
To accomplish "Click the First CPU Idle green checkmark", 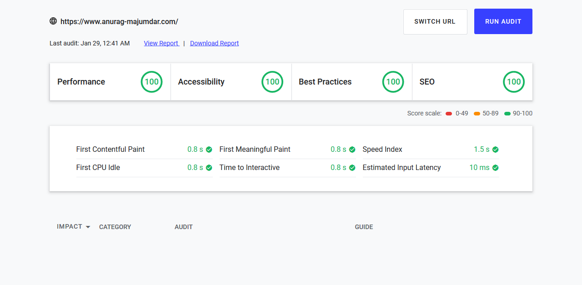I will (x=209, y=168).
